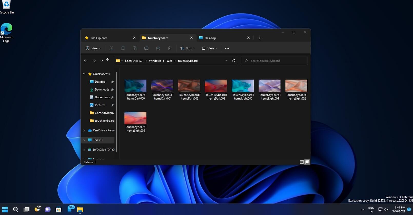Collapse the Quick access section
The width and height of the screenshot is (413, 215).
pos(84,74)
